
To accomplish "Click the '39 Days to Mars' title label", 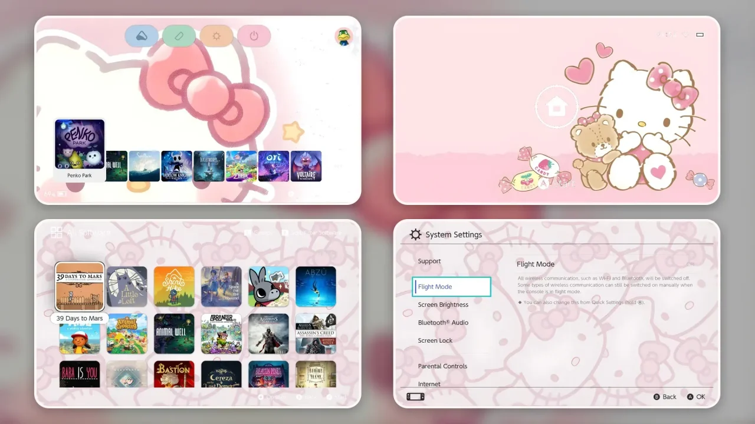I will pyautogui.click(x=80, y=319).
